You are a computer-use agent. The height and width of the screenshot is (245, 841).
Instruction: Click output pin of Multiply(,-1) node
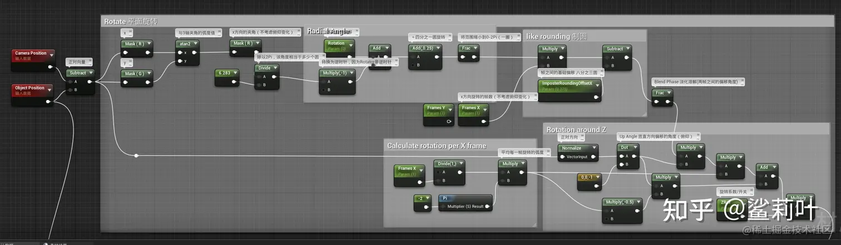(350, 82)
